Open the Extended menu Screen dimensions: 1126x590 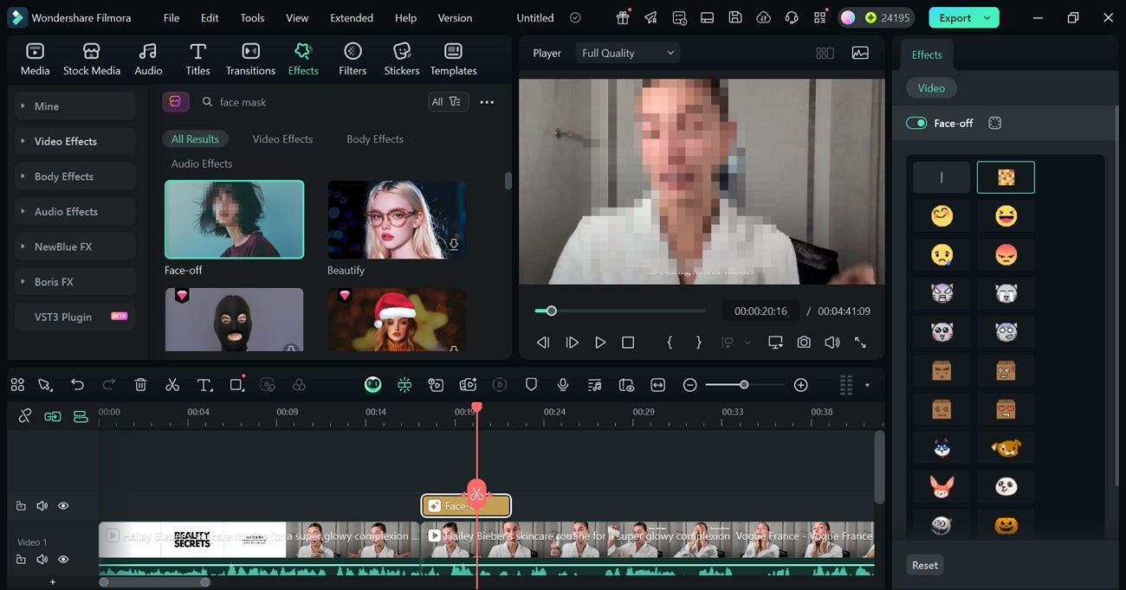[352, 17]
